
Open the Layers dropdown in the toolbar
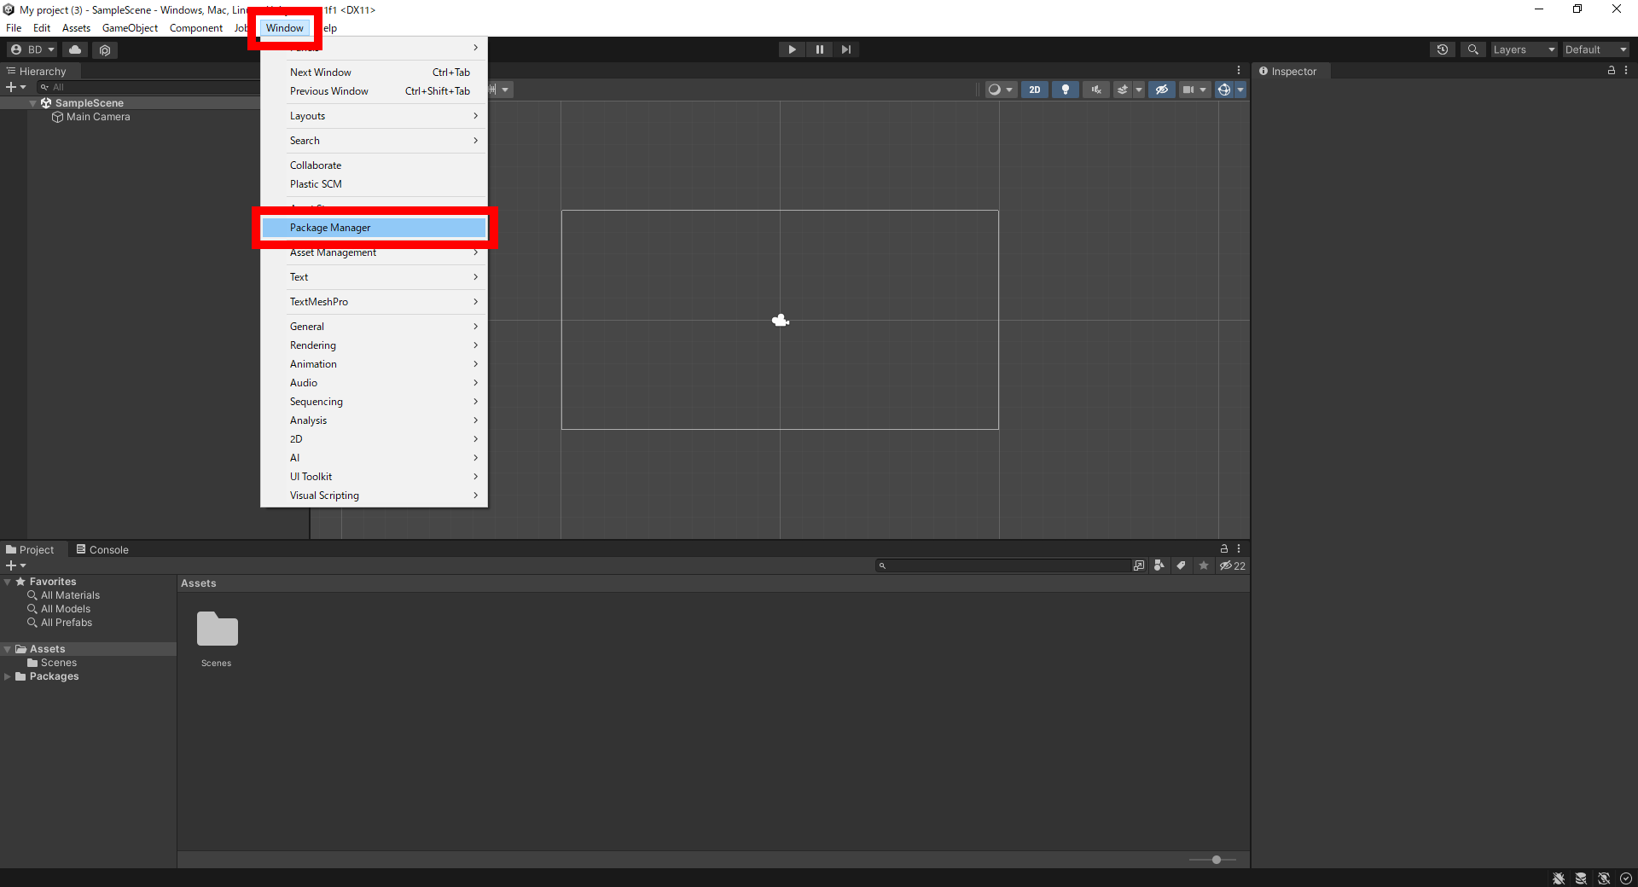[1524, 49]
